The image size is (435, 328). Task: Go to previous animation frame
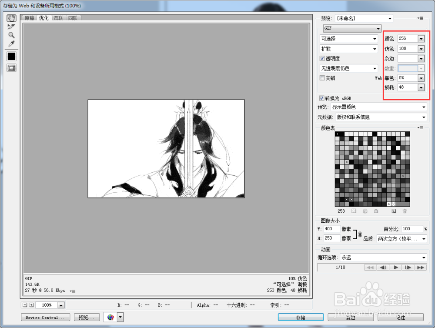383,268
